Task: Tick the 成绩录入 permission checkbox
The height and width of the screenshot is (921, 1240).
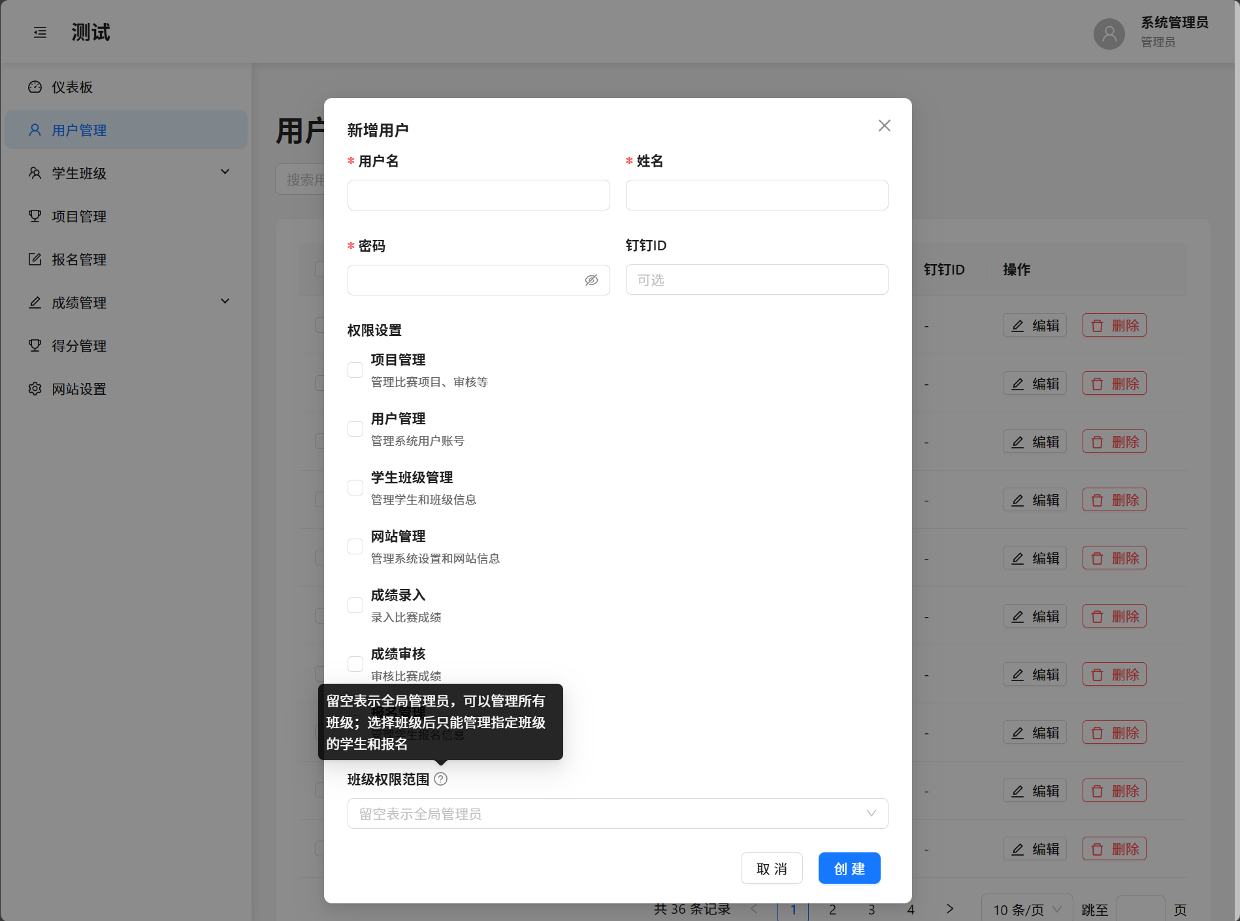Action: [355, 605]
